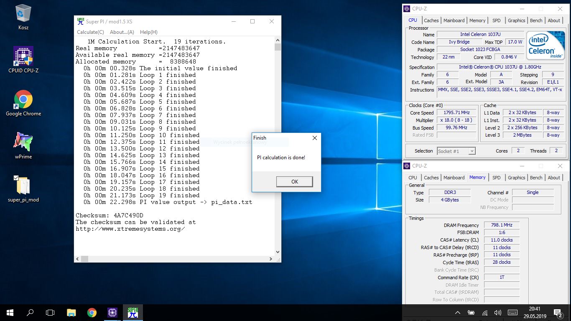Click Core Speed value 1795.71 MHz
Screen dimensions: 571x321
tap(457, 113)
